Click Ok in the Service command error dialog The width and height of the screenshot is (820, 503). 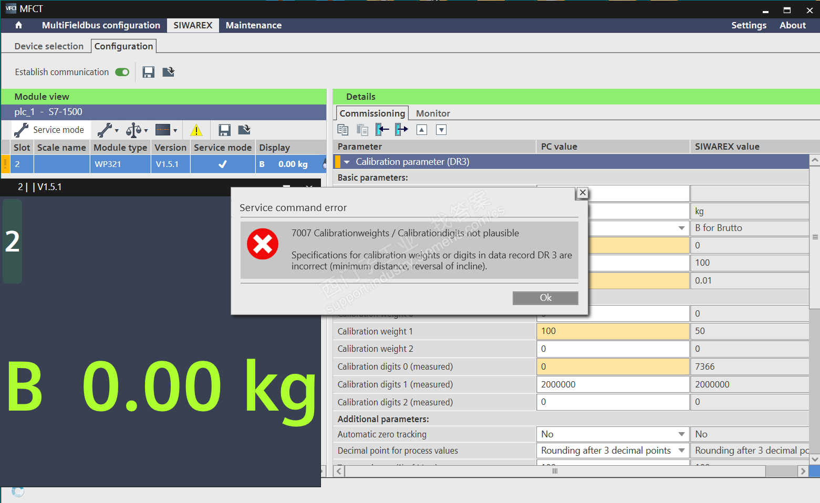tap(545, 298)
